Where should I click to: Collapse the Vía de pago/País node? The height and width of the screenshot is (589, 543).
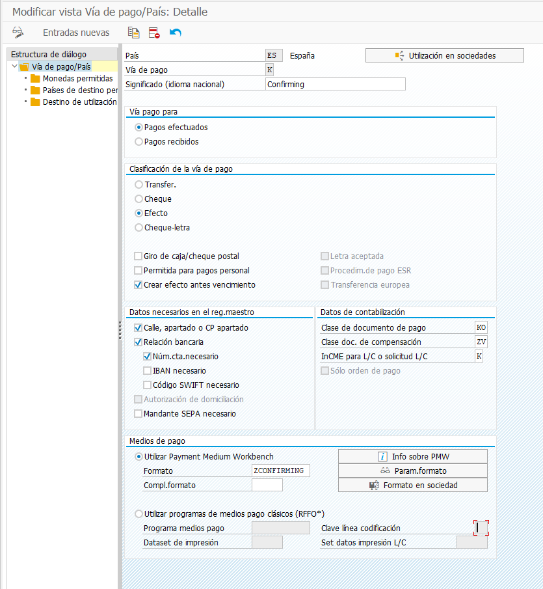click(x=15, y=66)
